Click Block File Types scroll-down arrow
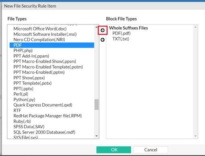Viewport: 205px width, 156px height. point(195,136)
